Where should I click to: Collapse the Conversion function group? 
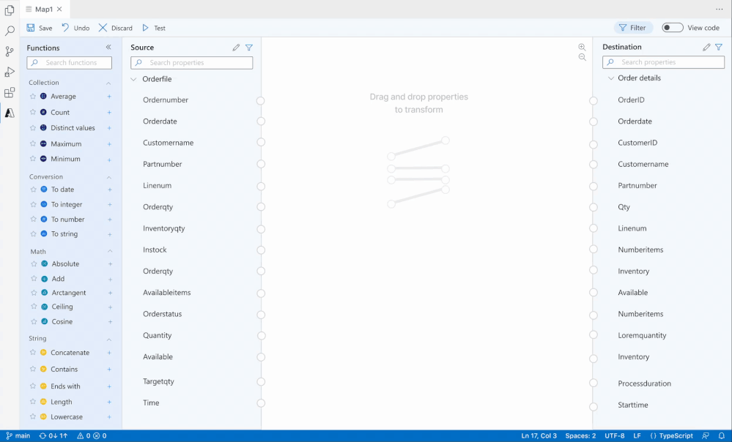(108, 177)
